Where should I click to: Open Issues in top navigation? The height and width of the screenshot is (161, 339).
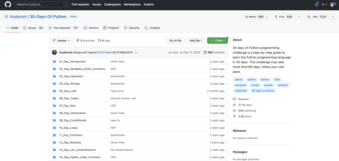(x=97, y=4)
